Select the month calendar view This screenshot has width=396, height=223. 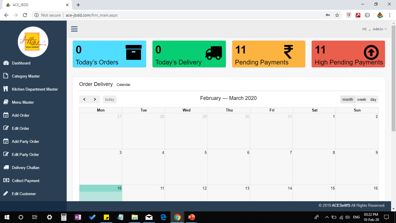348,100
